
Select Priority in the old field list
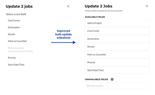(x=12, y=58)
